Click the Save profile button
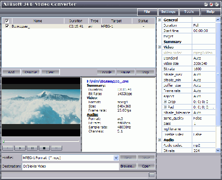 pos(146,157)
